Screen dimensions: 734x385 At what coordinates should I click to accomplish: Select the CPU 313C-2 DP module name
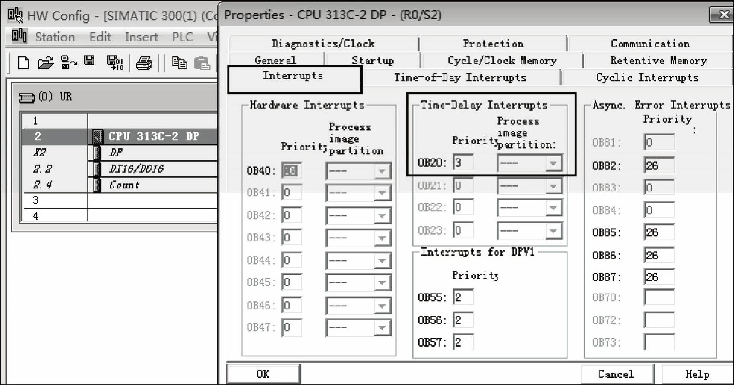tap(154, 137)
